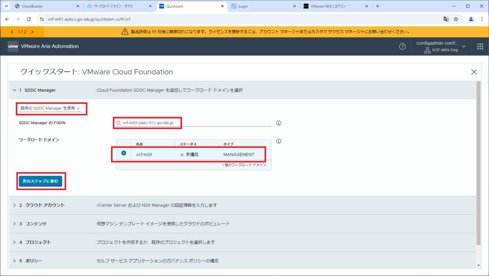Open a new browser tab

pos(377,6)
